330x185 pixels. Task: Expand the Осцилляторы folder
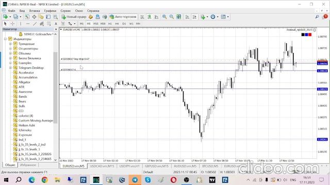pyautogui.click(x=10, y=48)
